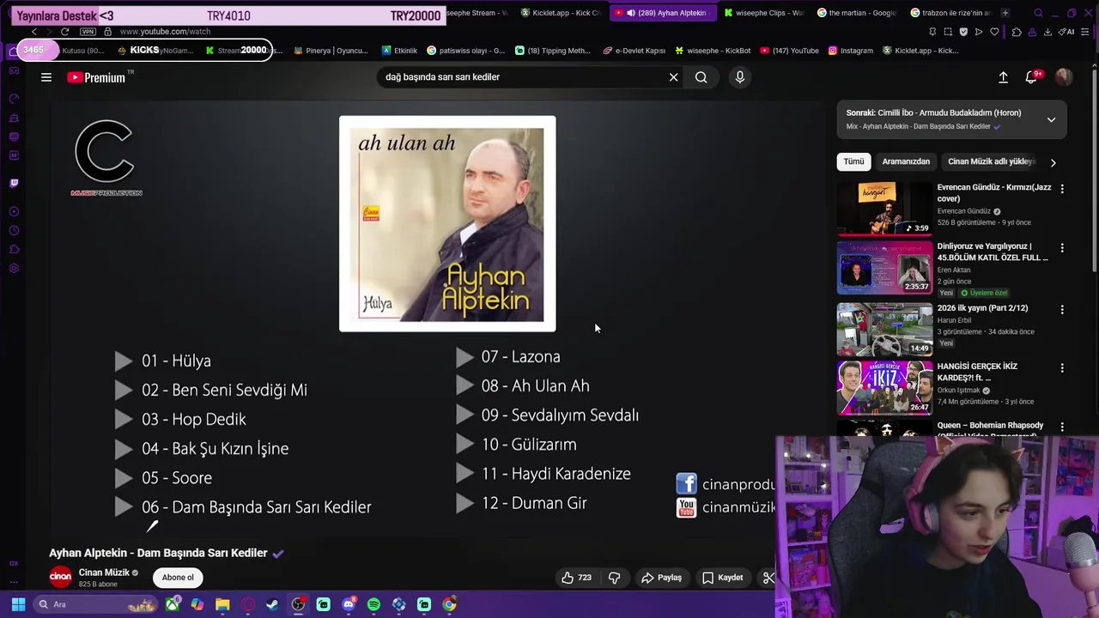Switch to the wiseephe Clips tab
This screenshot has width=1099, height=618.
click(764, 13)
